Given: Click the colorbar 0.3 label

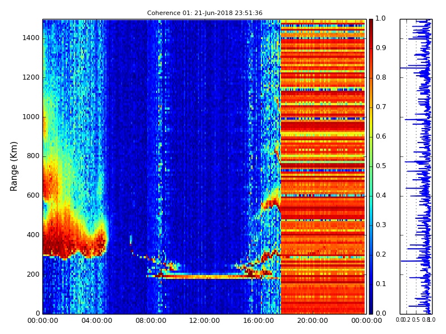Looking at the screenshot, I should coord(381,225).
